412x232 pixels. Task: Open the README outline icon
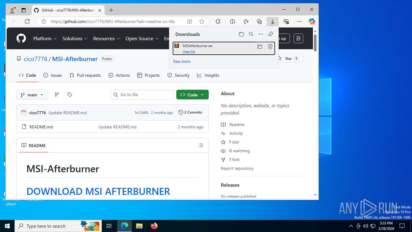[201, 145]
